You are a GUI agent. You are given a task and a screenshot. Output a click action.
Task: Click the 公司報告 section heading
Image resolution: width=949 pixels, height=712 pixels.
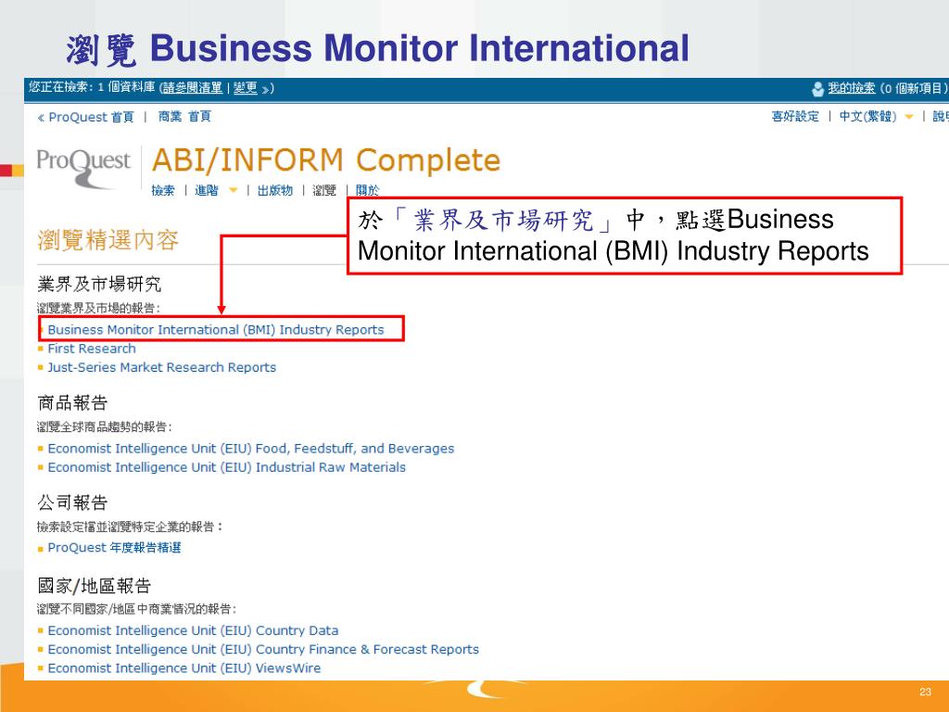tap(72, 502)
